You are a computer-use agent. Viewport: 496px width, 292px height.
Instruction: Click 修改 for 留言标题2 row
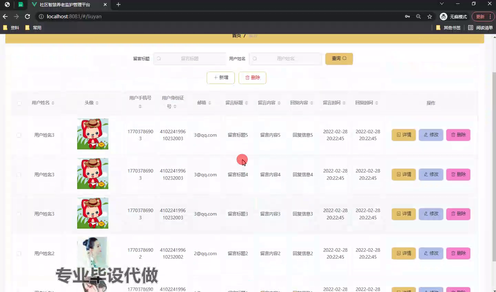(431, 253)
